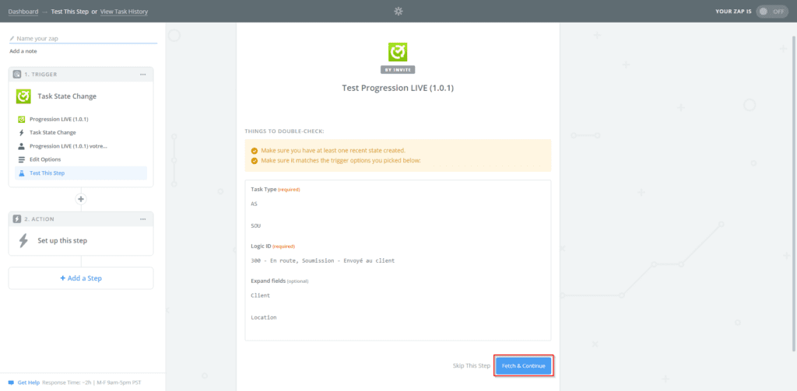Screen dimensions: 797x391
Task: Click the lightning bolt icon next to Task State Change
Action: click(x=21, y=132)
